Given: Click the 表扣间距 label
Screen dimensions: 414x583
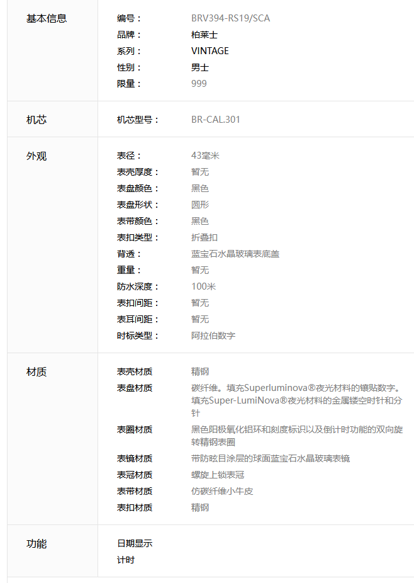Looking at the screenshot, I should point(138,303).
